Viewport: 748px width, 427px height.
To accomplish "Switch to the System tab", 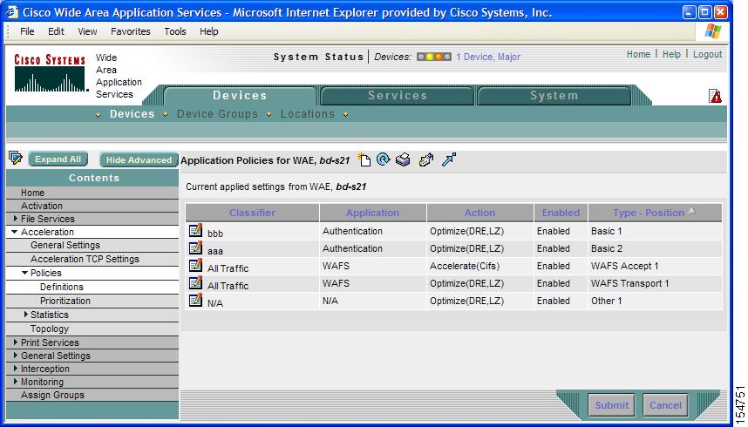I will [x=554, y=95].
